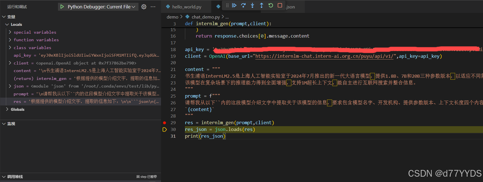The image size is (483, 182).
Task: Continue execution in the debug toolbar
Action: pos(234,5)
